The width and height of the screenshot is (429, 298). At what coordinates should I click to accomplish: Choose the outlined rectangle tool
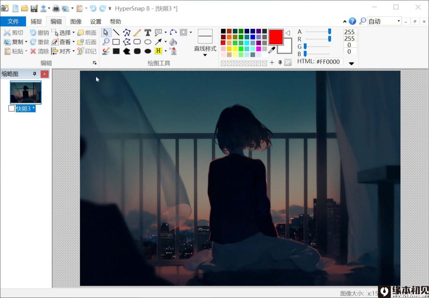pyautogui.click(x=116, y=42)
